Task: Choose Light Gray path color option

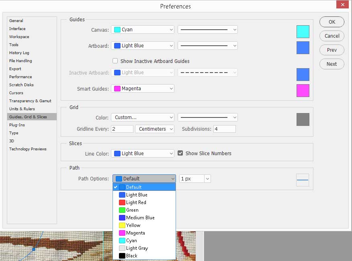Action: 144,248
